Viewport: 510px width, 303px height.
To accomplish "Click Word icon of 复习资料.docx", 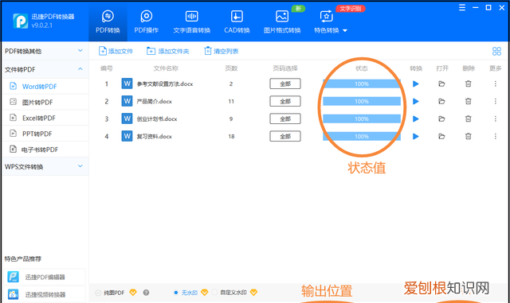I will click(x=127, y=137).
